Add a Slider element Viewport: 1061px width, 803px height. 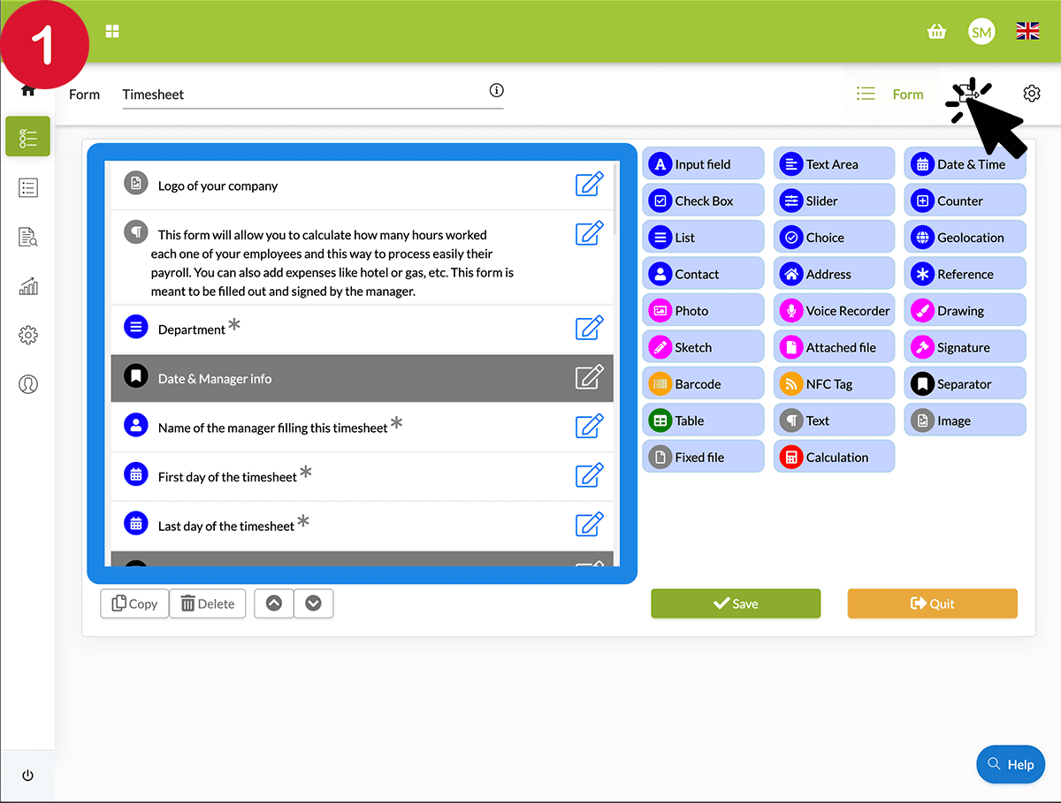[834, 201]
